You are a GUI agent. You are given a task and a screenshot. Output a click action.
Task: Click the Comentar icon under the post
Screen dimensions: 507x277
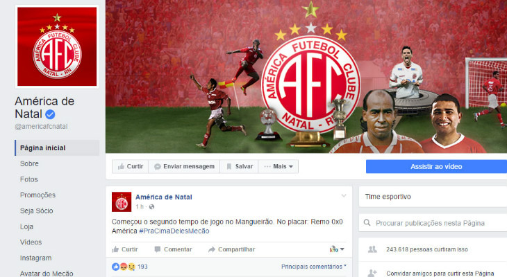pyautogui.click(x=174, y=249)
